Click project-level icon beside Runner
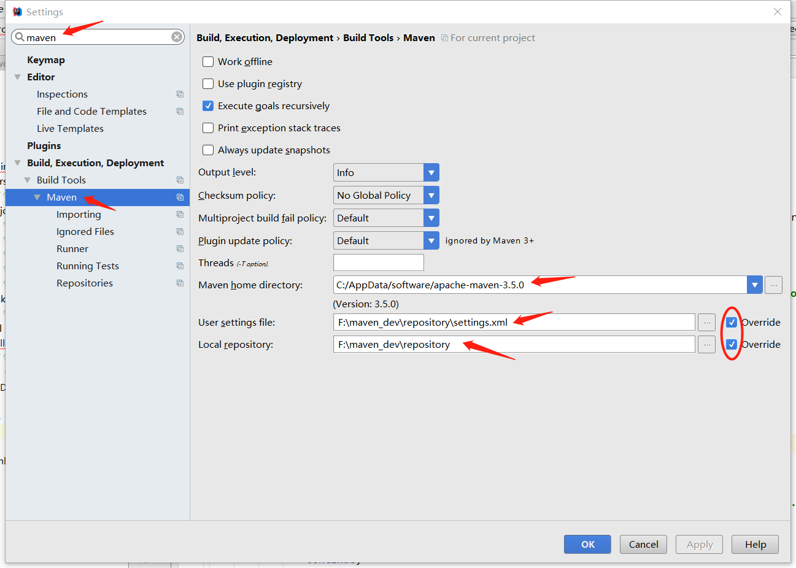 (180, 248)
